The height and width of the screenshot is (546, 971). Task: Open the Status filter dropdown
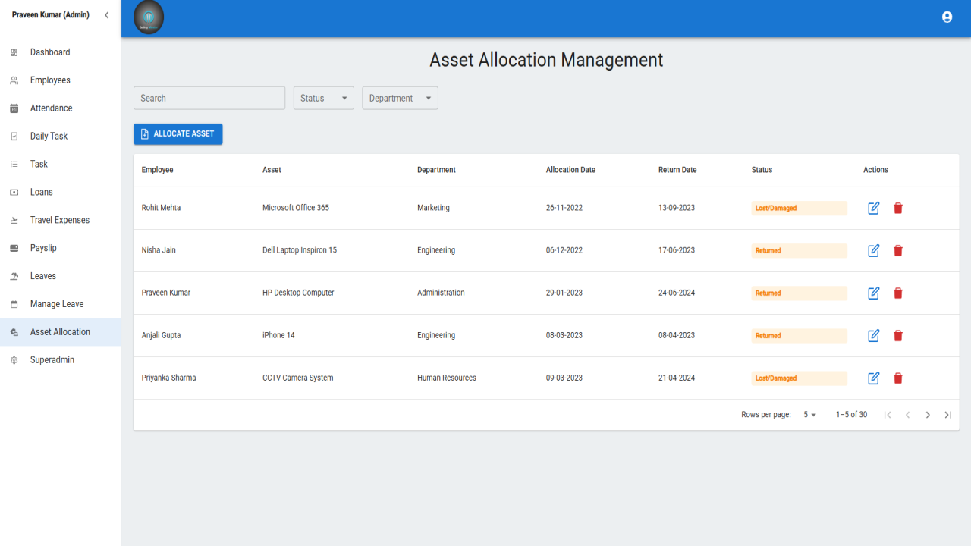point(324,98)
